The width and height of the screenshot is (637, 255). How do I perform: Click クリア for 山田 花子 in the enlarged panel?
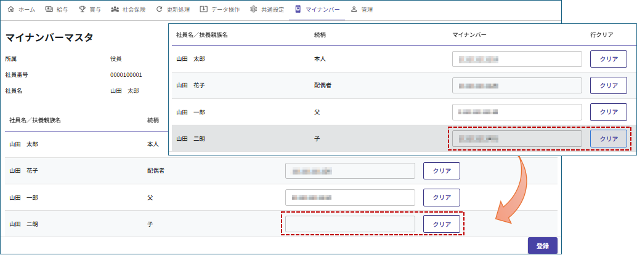608,85
